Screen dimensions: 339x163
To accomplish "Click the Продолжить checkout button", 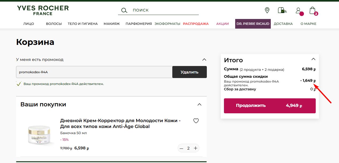I will pyautogui.click(x=270, y=106).
